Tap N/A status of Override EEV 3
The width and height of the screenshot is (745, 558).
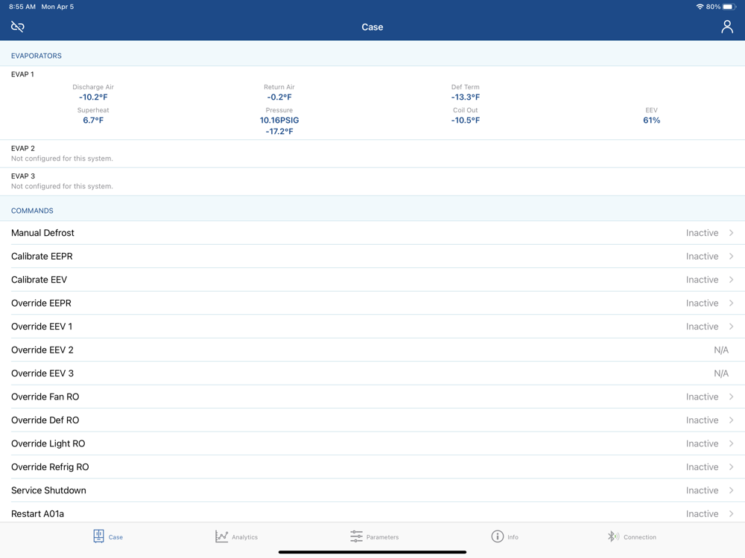[720, 373]
